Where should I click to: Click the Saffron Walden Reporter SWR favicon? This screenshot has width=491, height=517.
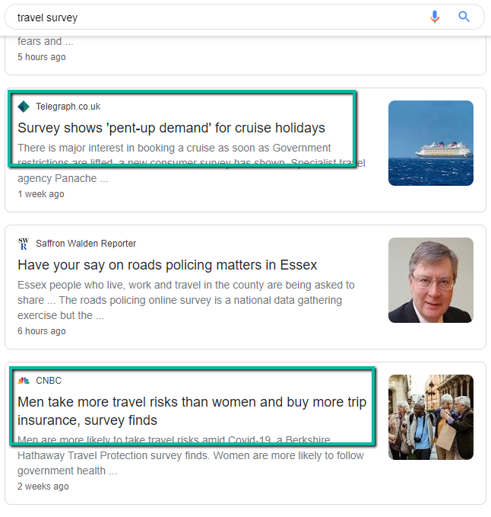24,244
